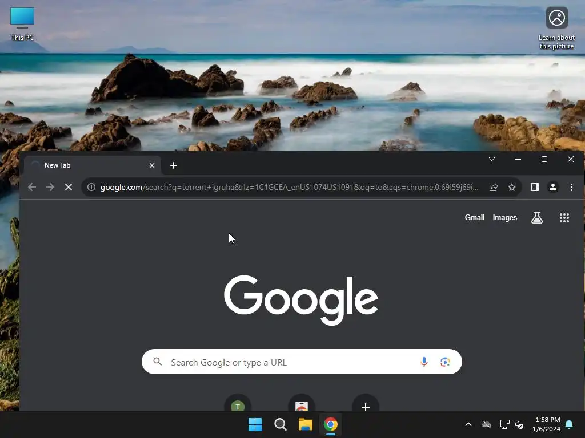585x438 pixels.
Task: Click the address bar URL
Action: pyautogui.click(x=289, y=187)
